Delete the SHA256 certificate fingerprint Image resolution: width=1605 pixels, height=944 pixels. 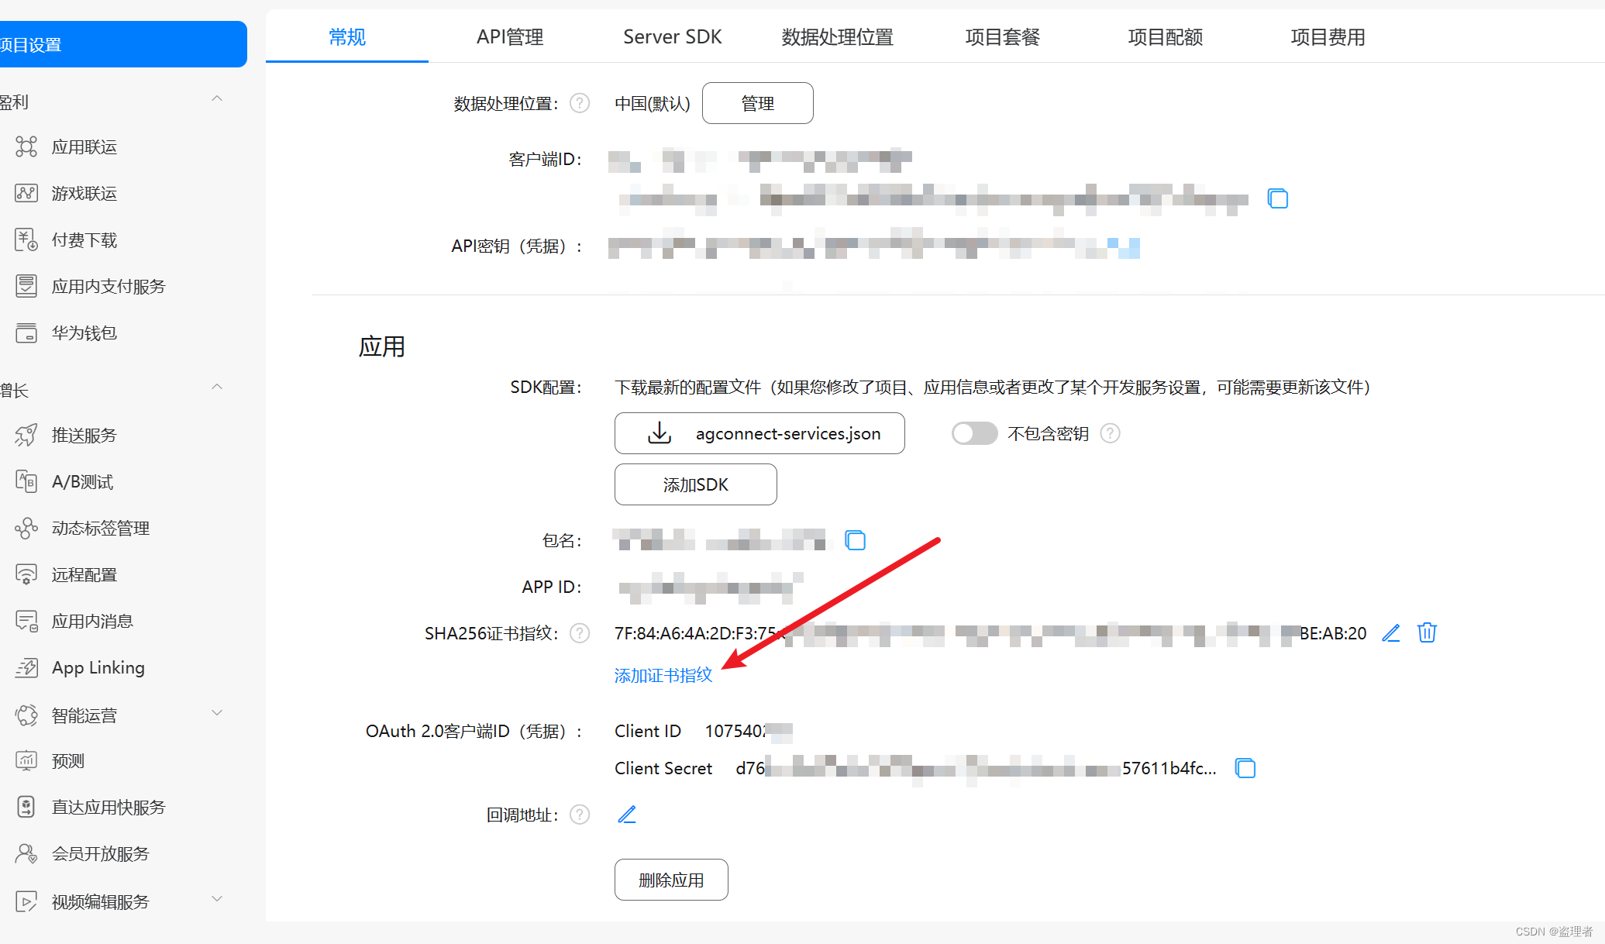(1427, 633)
